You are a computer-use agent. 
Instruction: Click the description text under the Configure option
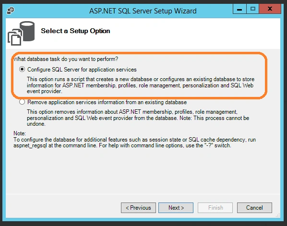tap(141, 85)
